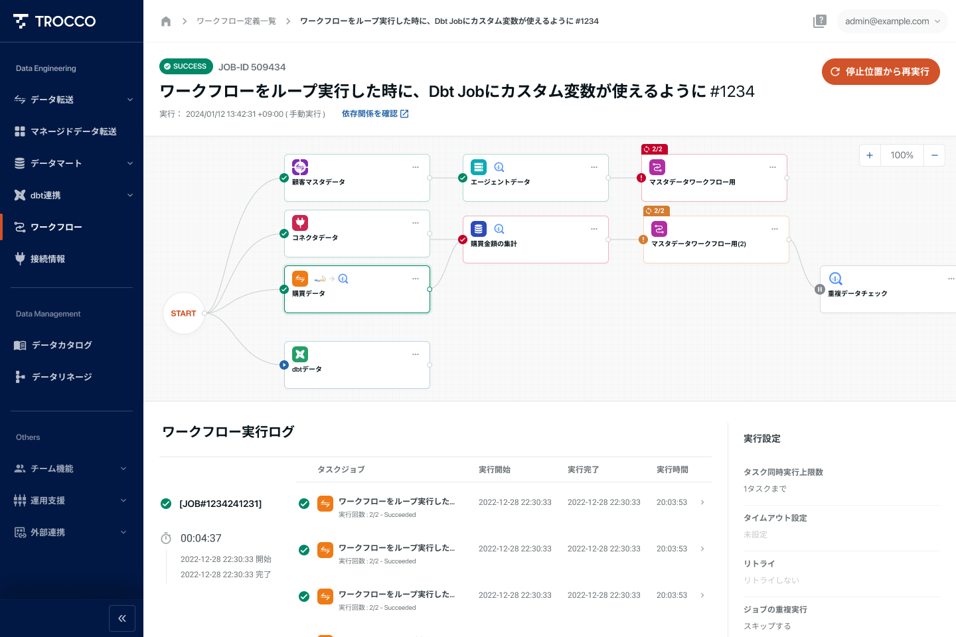Open the ... menu on the 購買データ node
The image size is (956, 637).
coord(416,278)
